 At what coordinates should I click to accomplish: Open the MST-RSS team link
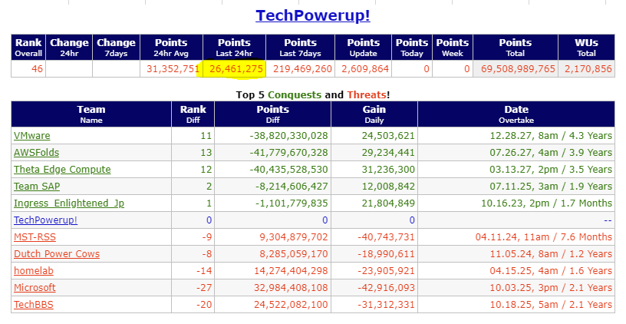(x=35, y=237)
